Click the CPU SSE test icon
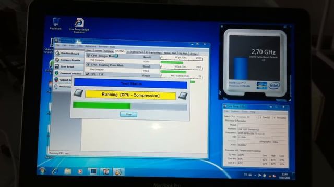334x187 pixels. tap(87, 74)
